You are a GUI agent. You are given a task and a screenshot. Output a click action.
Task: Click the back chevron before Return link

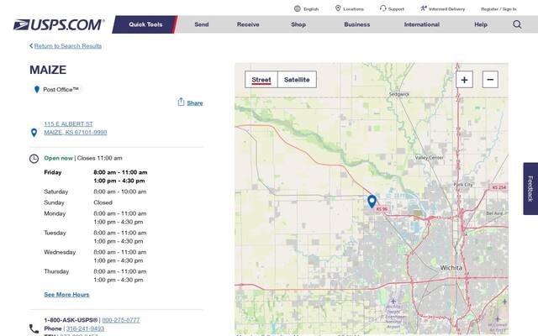[31, 45]
